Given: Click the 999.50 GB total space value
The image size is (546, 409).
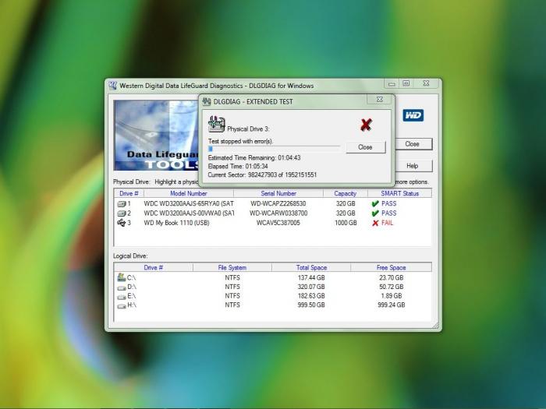Looking at the screenshot, I should point(311,305).
